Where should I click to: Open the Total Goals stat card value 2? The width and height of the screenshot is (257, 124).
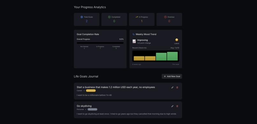86,21
